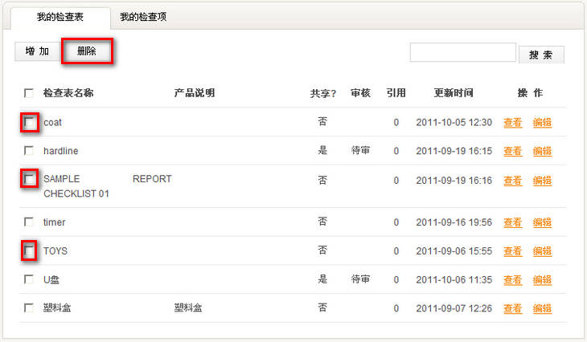
Task: Open 查看 link for coat
Action: tap(512, 123)
